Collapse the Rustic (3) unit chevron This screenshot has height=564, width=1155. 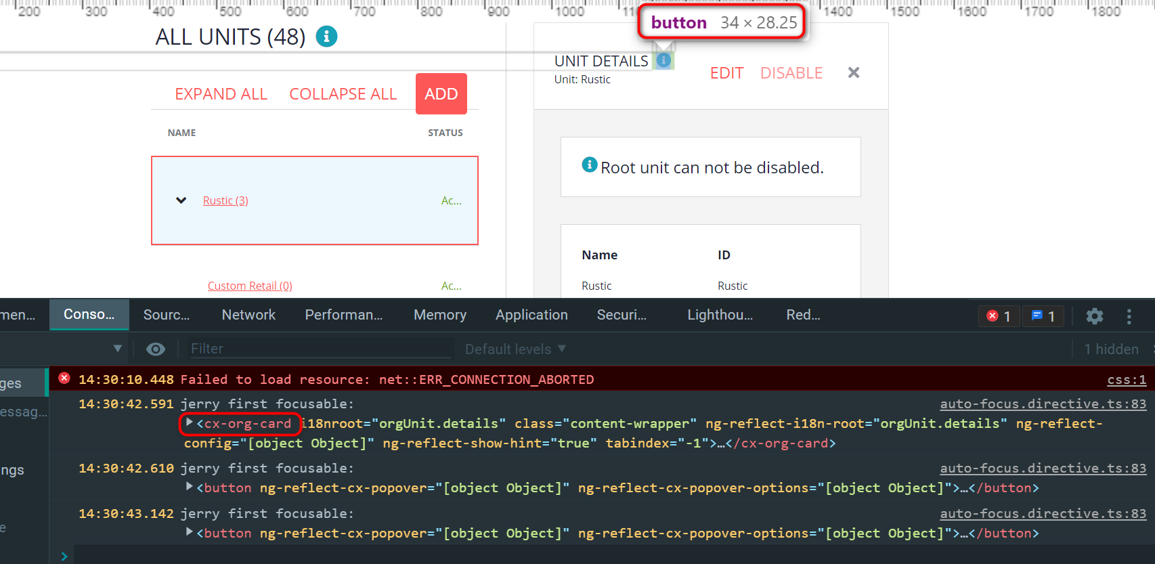click(181, 200)
